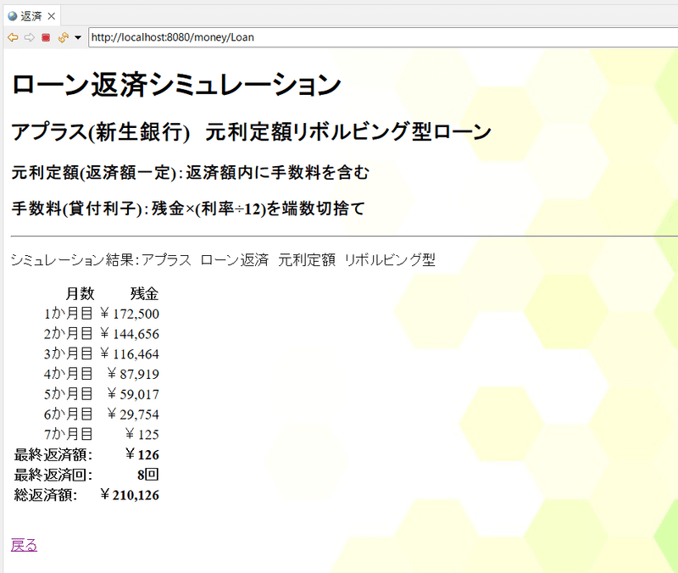Click the ￥59,017 balance value

pyautogui.click(x=133, y=394)
